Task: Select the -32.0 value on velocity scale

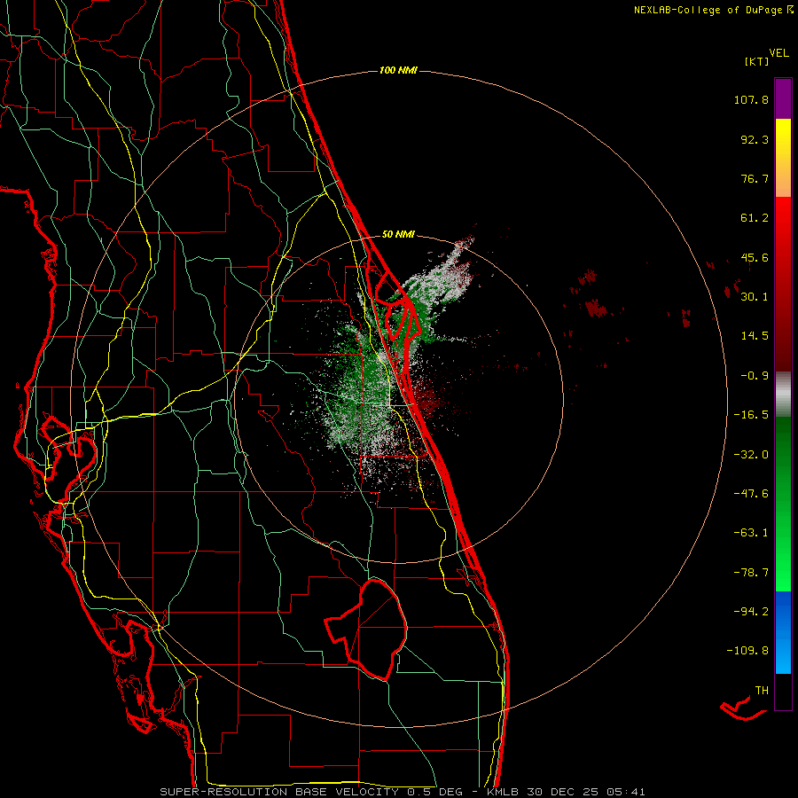Action: pyautogui.click(x=751, y=455)
